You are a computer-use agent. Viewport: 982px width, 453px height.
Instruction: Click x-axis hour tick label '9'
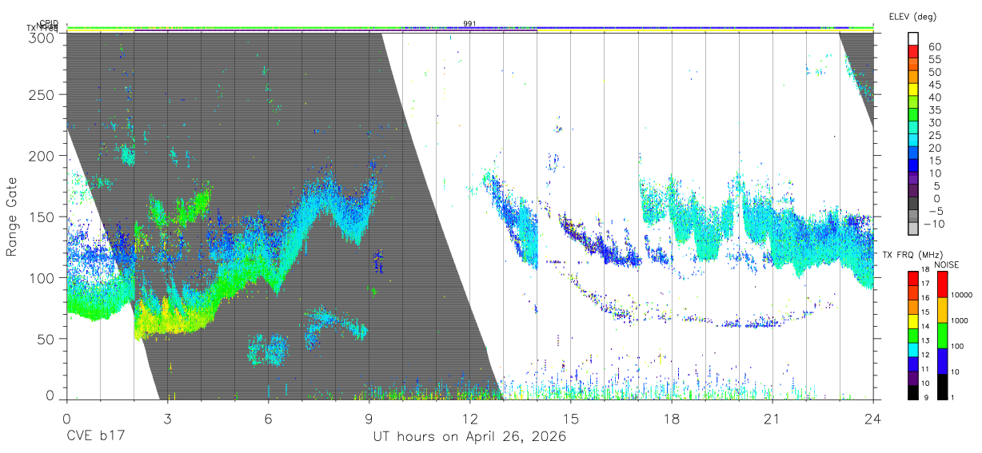point(369,419)
